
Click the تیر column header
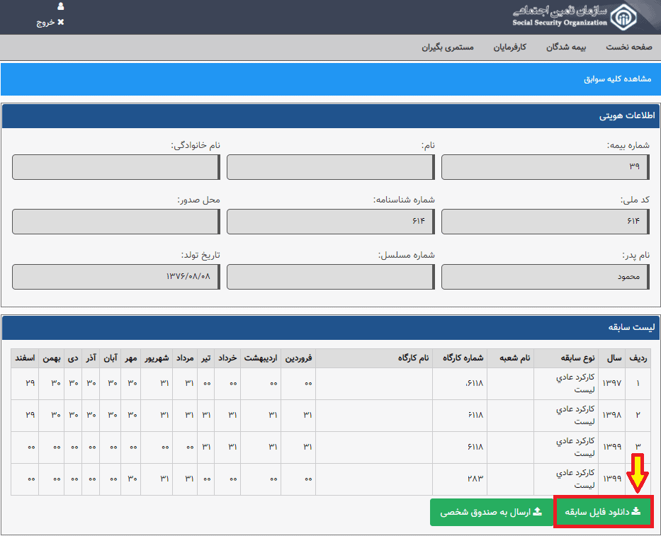coord(205,358)
